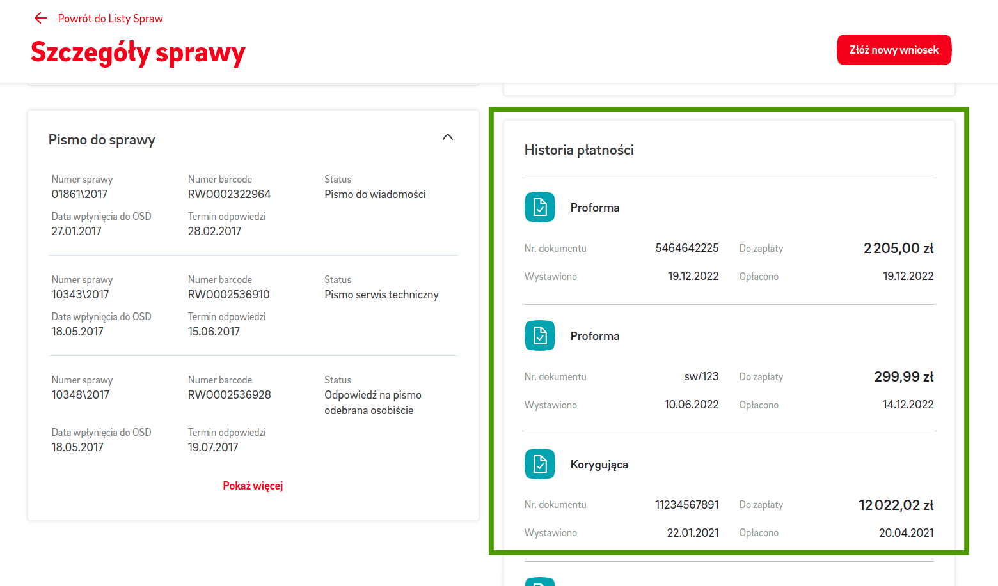Click the Historia płatności heading
Viewport: 998px width, 586px height.
click(x=579, y=150)
